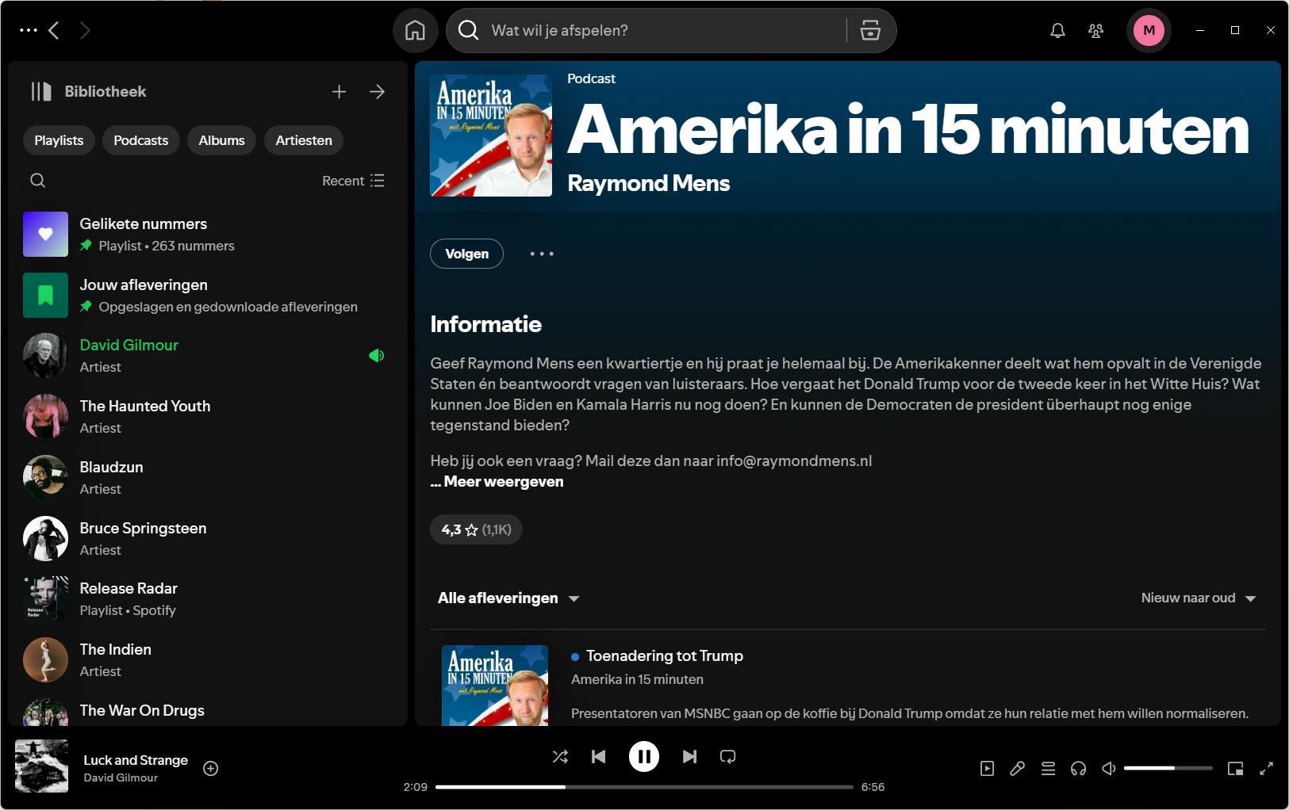
Task: Open Luck and Strange track title
Action: pos(136,760)
